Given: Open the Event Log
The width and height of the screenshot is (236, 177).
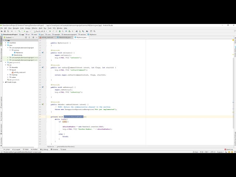Looking at the screenshot, I should click(229, 149).
